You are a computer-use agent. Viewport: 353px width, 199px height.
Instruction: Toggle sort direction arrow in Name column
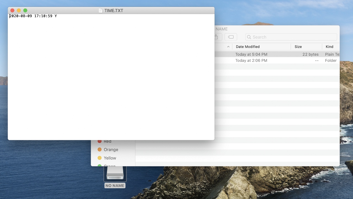pos(228,47)
